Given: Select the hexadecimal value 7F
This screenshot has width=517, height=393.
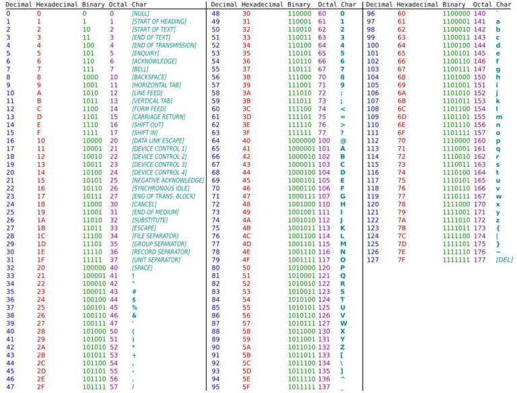Looking at the screenshot, I should pos(401,260).
